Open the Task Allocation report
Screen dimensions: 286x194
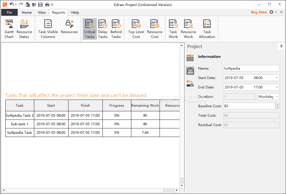click(x=207, y=29)
